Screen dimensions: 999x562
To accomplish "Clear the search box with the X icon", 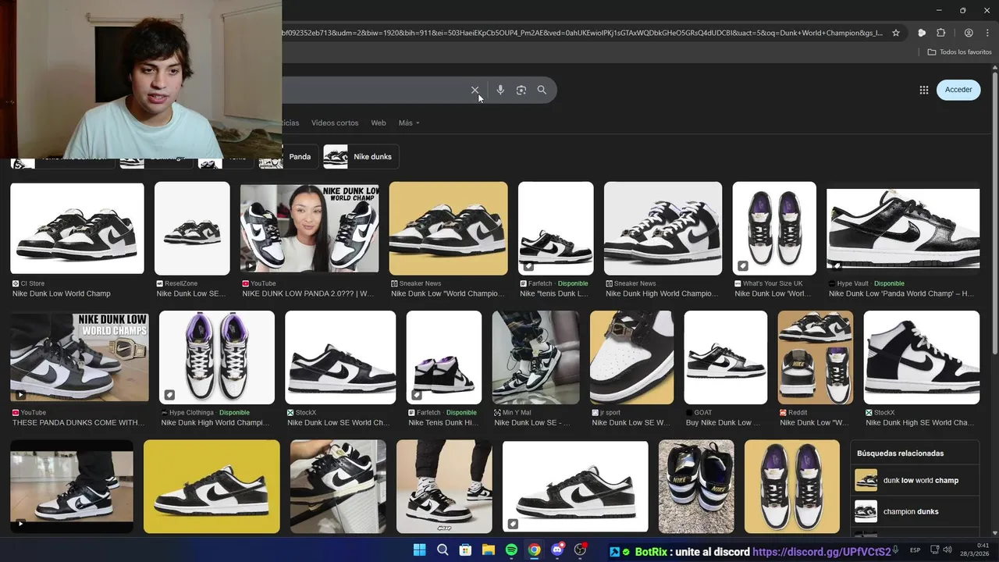I will 475,91.
